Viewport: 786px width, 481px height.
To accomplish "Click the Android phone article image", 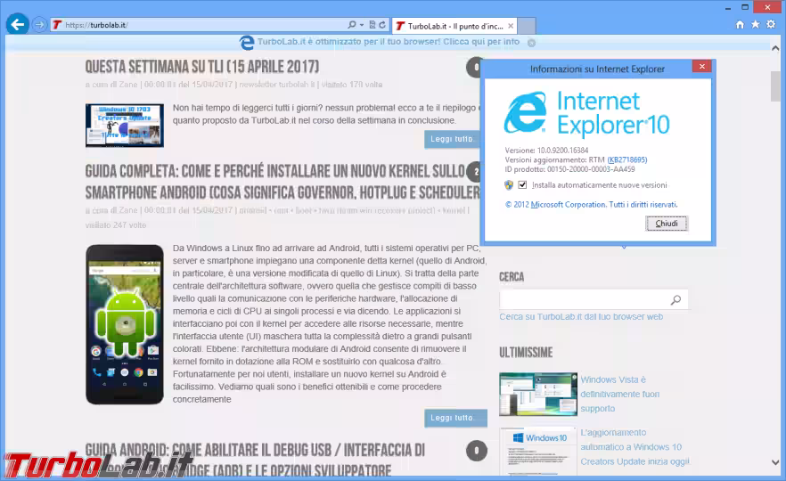I will (x=125, y=323).
